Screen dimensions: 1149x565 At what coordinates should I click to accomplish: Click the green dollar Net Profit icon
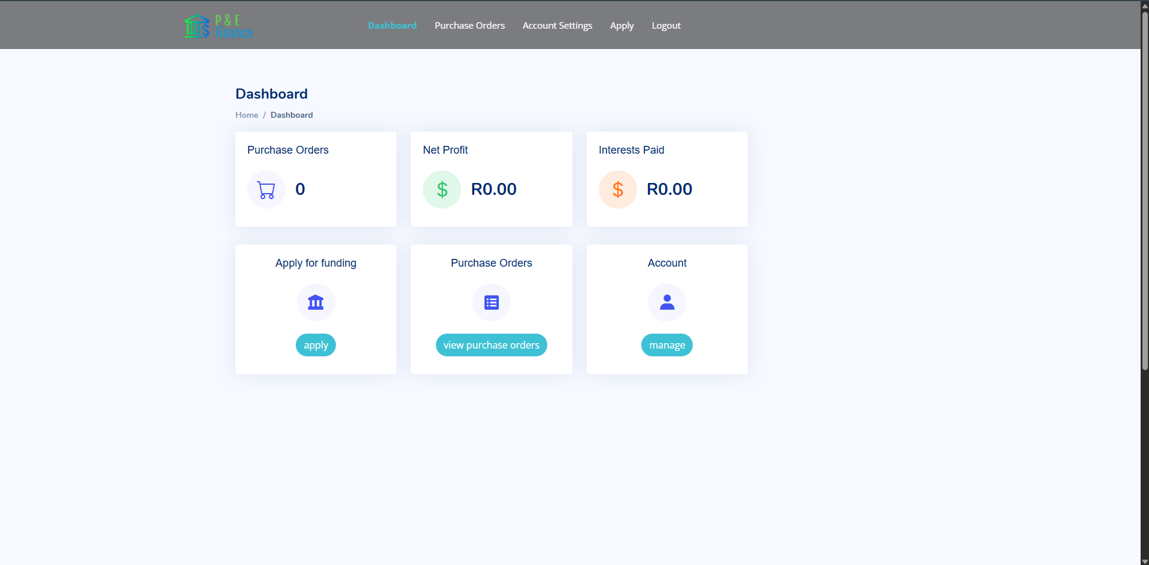[x=442, y=190]
